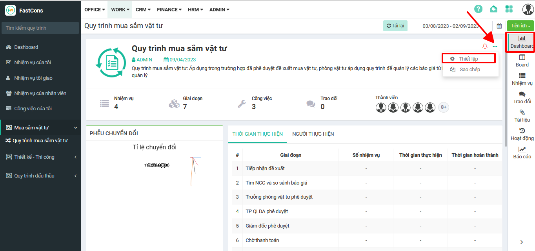Click the help question mark icon
The width and height of the screenshot is (535, 251).
[x=478, y=9]
